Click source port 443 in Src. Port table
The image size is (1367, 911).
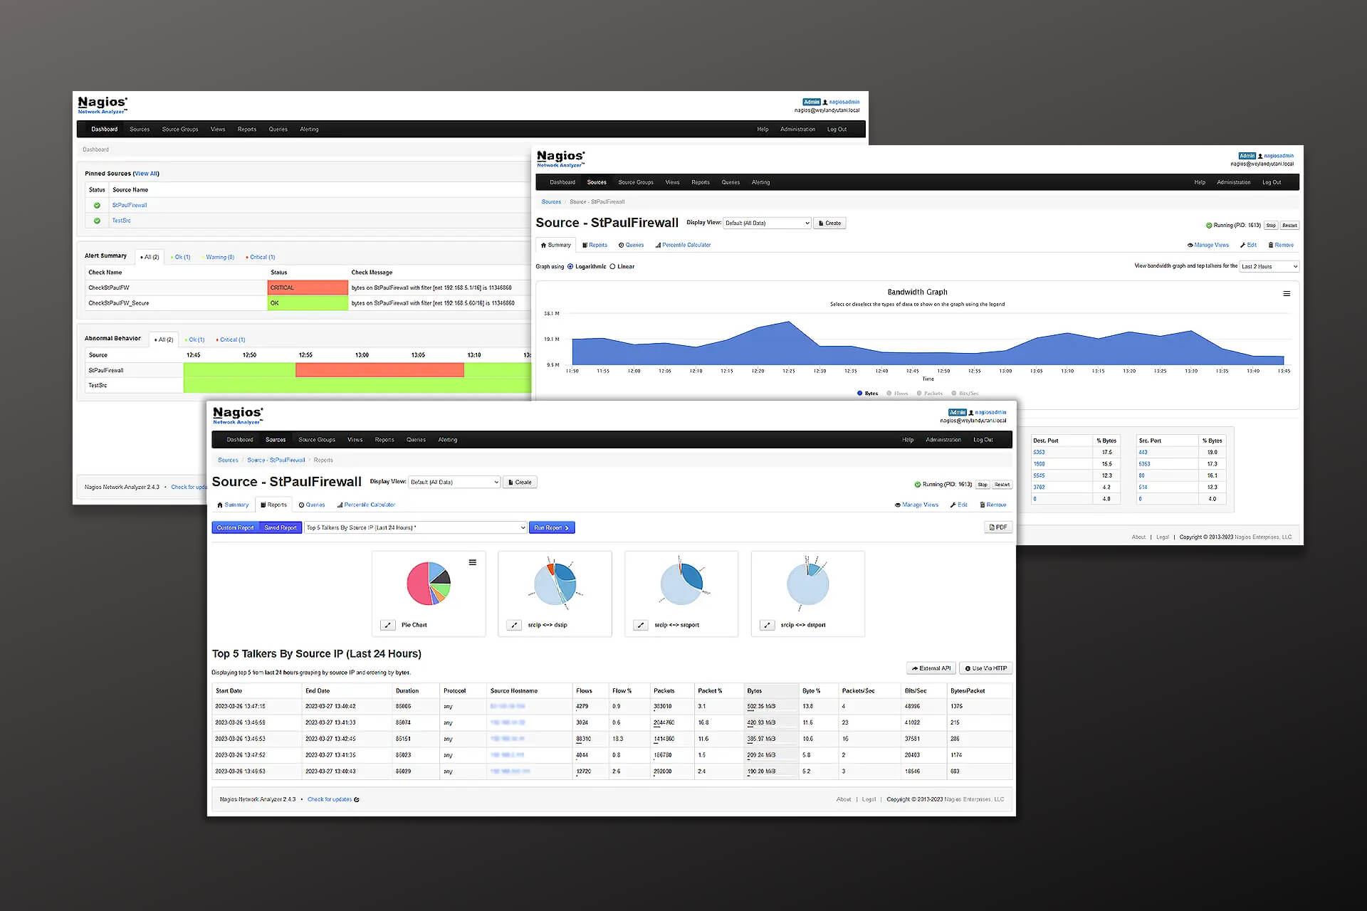click(1143, 452)
